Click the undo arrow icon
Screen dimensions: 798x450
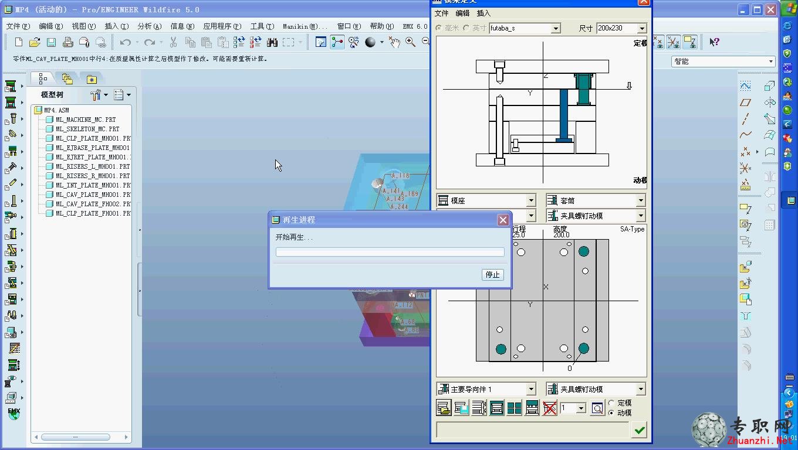tap(125, 42)
